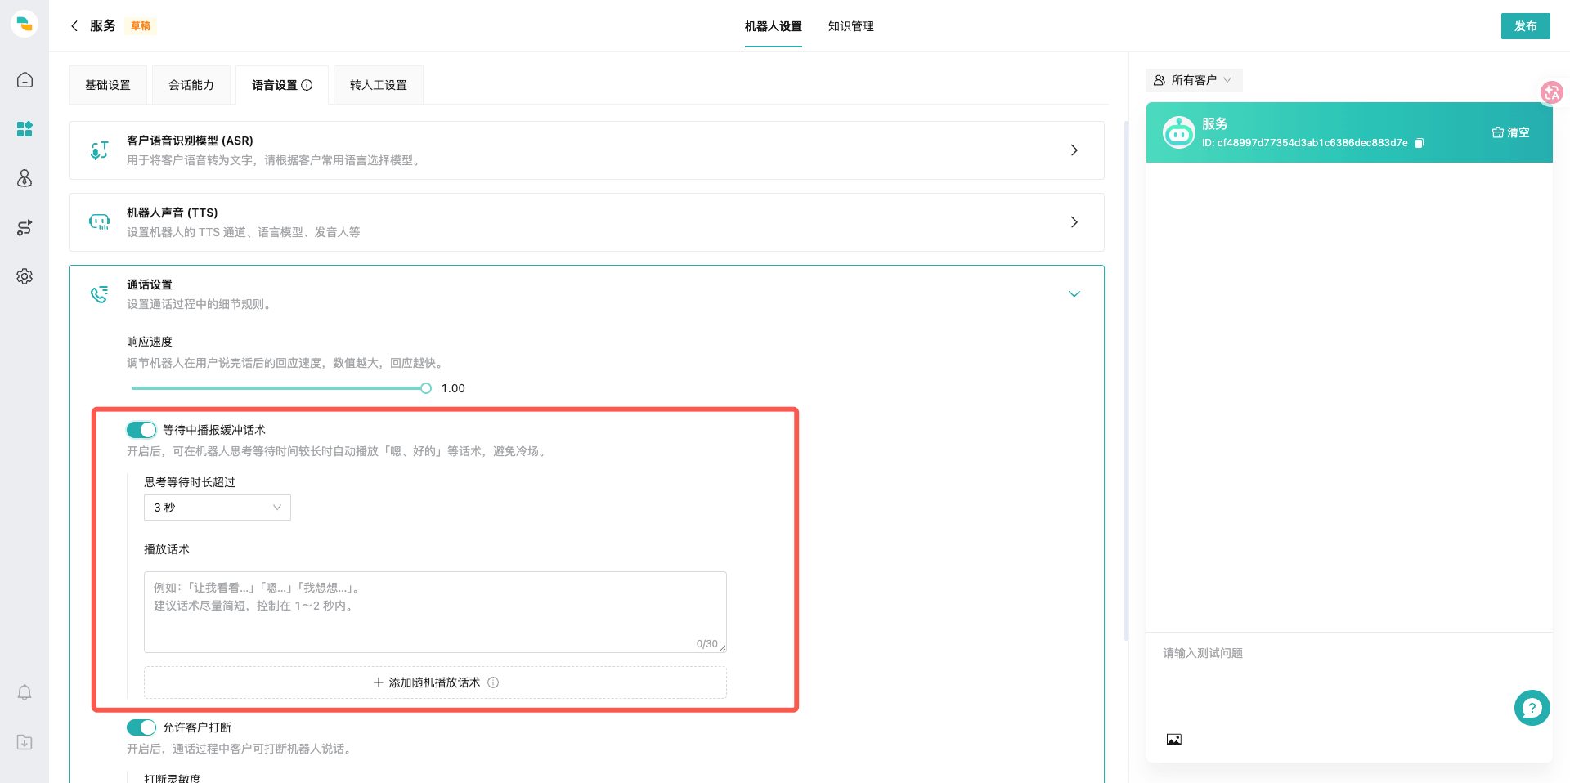
Task: Click the 响应速度 slider handle
Action: (x=426, y=388)
